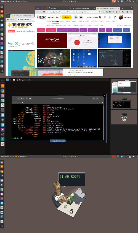The height and width of the screenshot is (233, 138).
Task: Open the Места menu on the top desktop panel
Action: 12,1
